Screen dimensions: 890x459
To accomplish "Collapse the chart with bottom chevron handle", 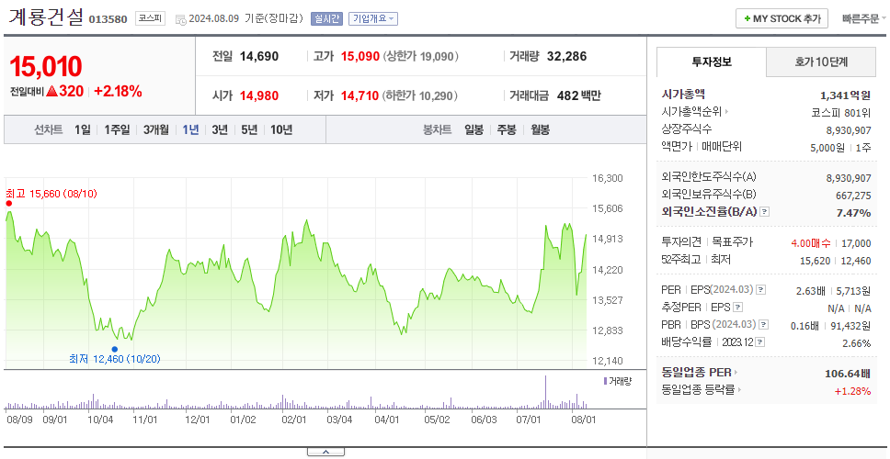I will [x=325, y=452].
